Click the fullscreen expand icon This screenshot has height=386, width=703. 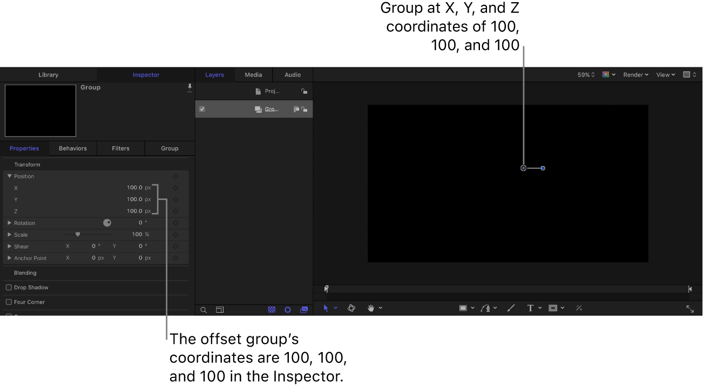tap(690, 309)
